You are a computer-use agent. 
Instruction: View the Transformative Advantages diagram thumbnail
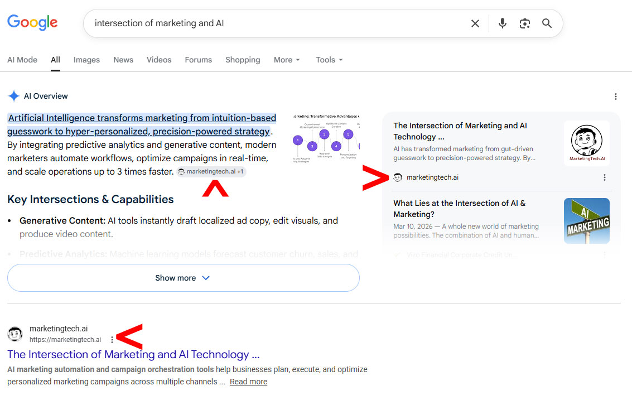pyautogui.click(x=326, y=138)
